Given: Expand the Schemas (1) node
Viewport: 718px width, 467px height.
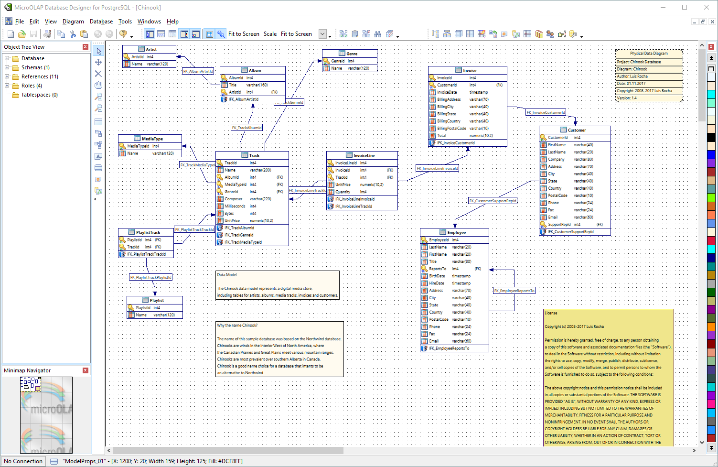Looking at the screenshot, I should point(7,67).
